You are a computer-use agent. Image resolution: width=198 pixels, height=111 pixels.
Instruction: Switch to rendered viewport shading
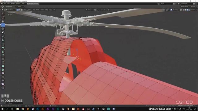tap(190, 10)
